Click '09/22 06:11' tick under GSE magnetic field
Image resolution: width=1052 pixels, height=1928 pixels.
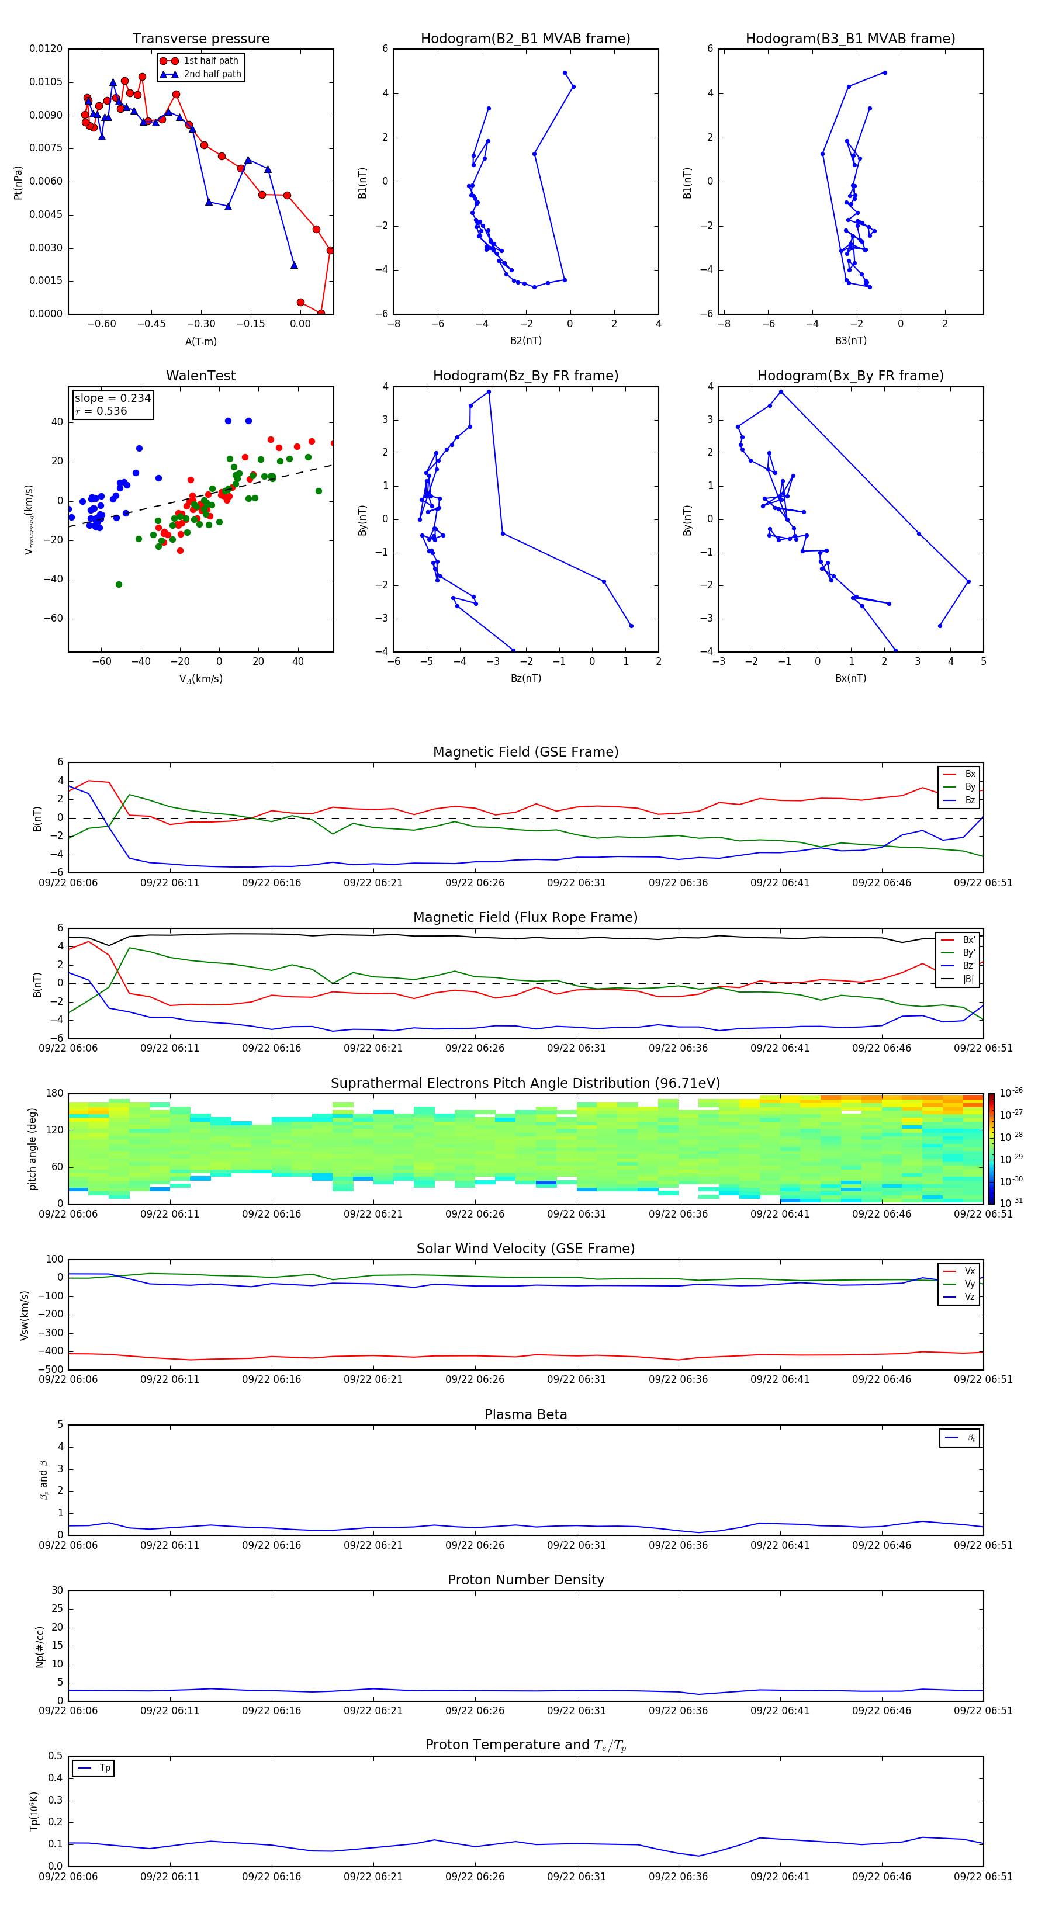(x=170, y=882)
